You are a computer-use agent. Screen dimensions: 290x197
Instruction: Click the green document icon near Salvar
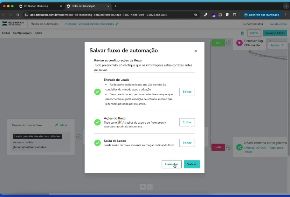pos(242,33)
